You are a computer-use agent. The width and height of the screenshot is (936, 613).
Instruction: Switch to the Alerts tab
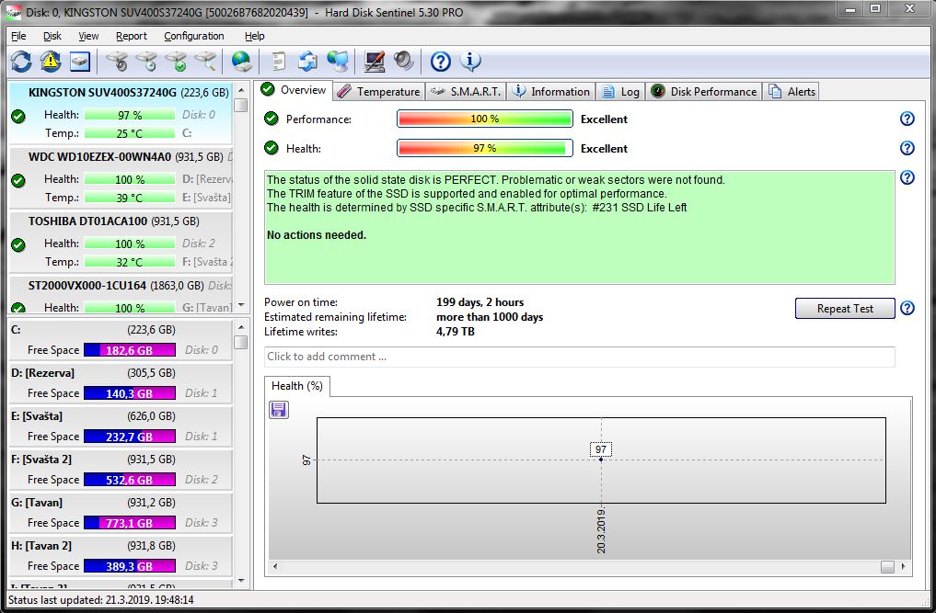click(792, 91)
